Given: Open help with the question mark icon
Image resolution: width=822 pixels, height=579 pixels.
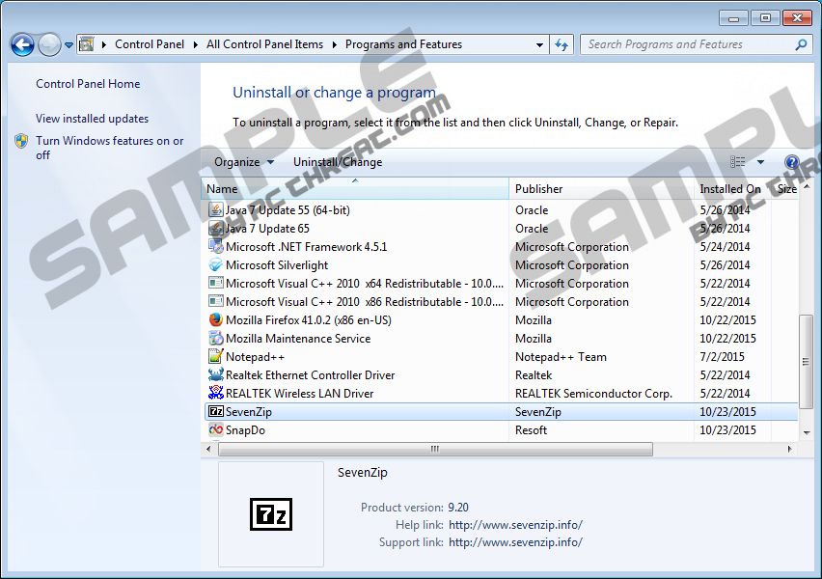Looking at the screenshot, I should click(x=791, y=162).
